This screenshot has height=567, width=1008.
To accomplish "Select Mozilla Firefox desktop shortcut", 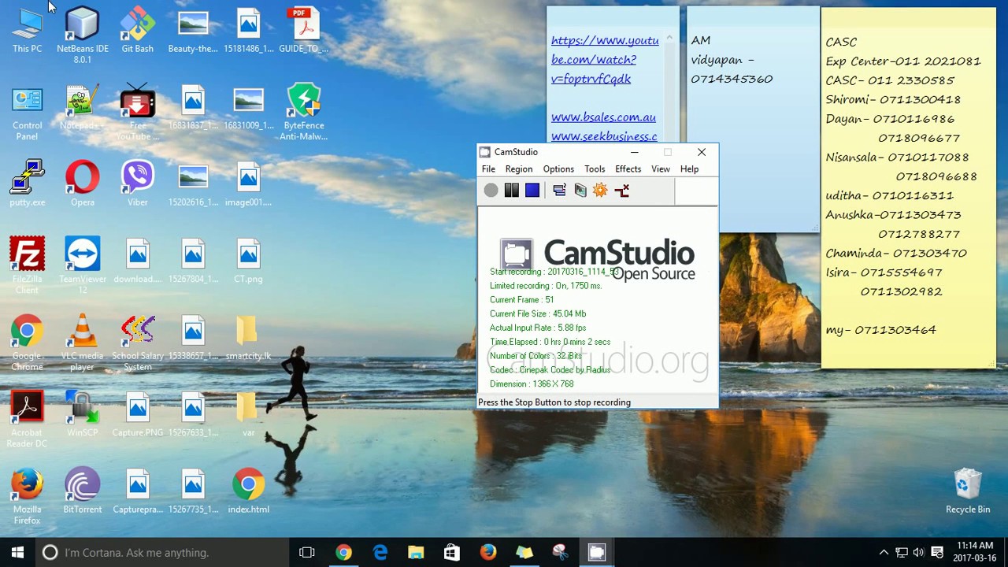I will (27, 496).
